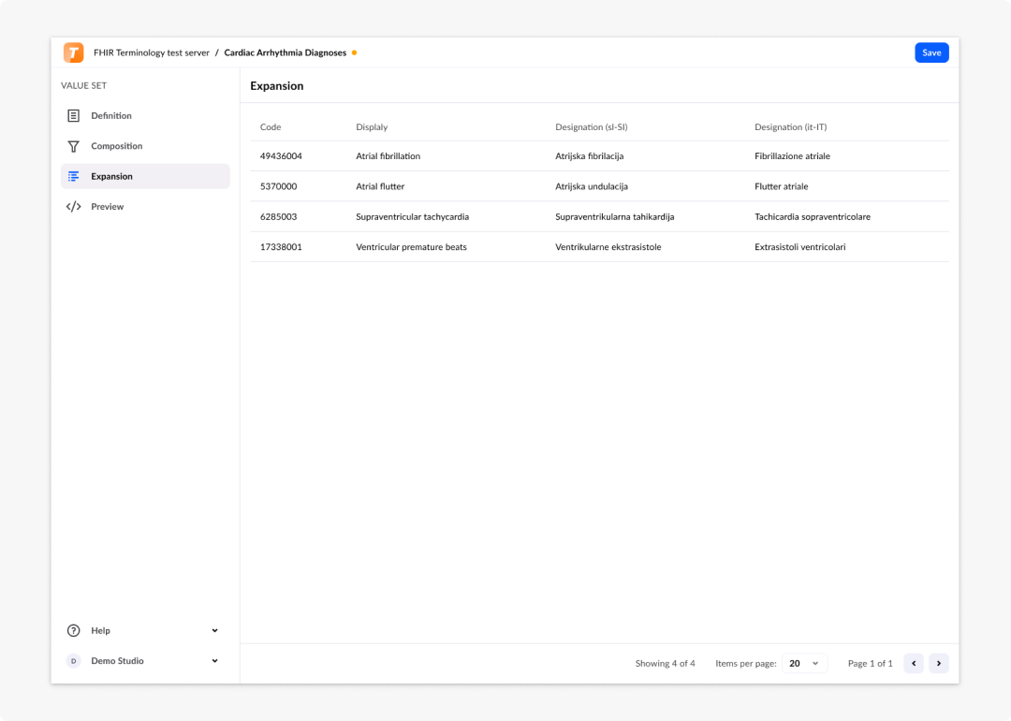
Task: Click the Designation (it-IT) column header
Action: pyautogui.click(x=790, y=127)
